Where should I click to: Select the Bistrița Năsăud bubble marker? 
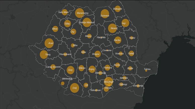87,22
